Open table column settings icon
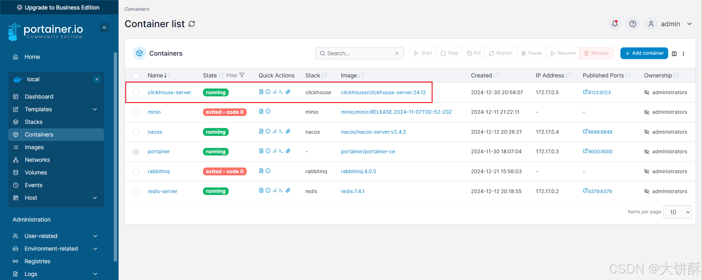The image size is (702, 280). tap(674, 54)
